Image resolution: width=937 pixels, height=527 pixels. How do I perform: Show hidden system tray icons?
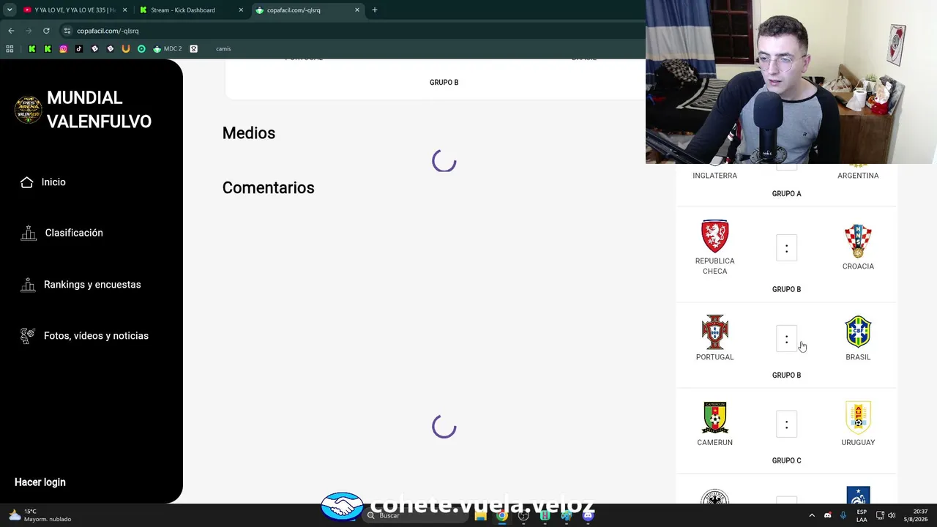pyautogui.click(x=812, y=515)
